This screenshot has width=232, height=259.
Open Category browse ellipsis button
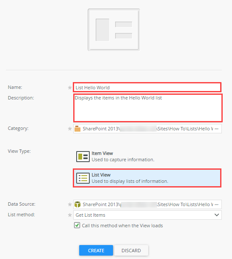[217, 129]
